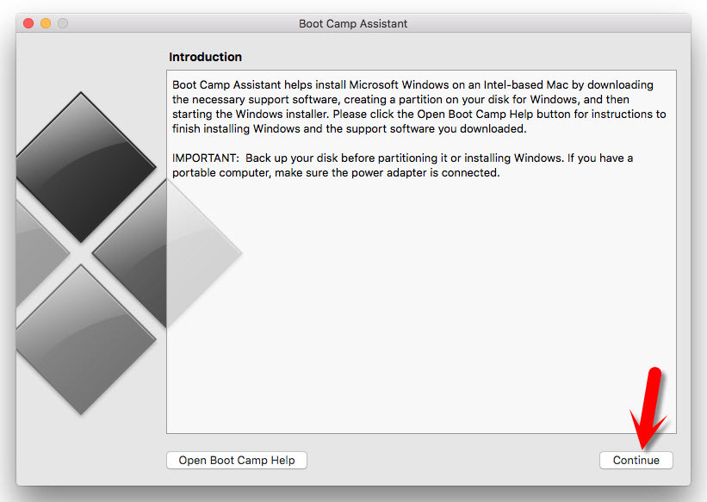Click the Continue button
This screenshot has height=502, width=707.
tap(636, 460)
